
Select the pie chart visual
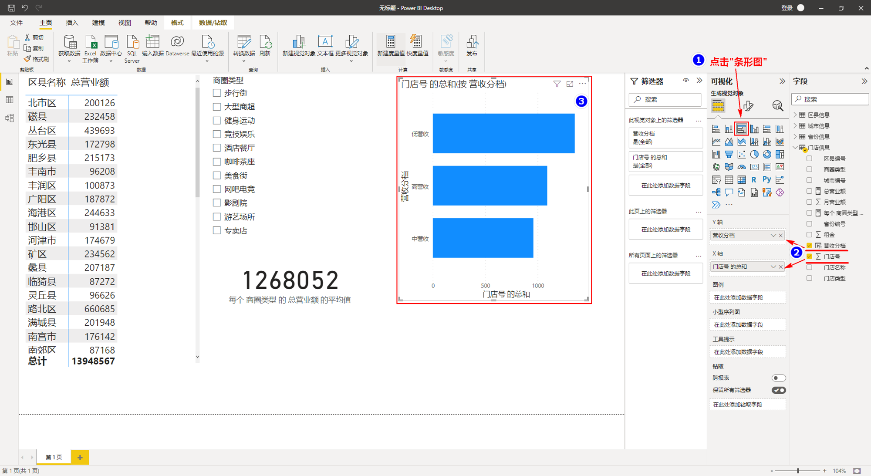(x=754, y=154)
